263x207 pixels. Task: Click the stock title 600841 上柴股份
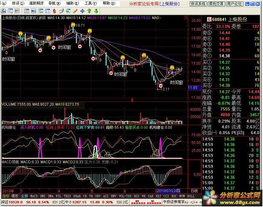pyautogui.click(x=229, y=19)
